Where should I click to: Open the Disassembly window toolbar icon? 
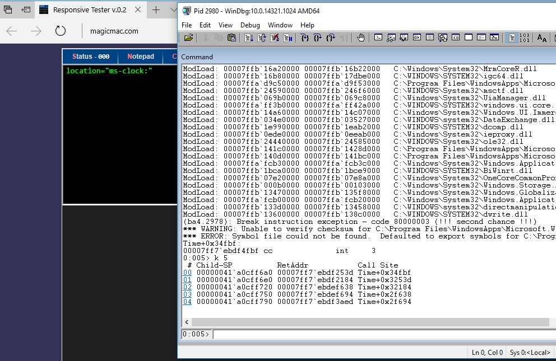pyautogui.click(x=456, y=38)
